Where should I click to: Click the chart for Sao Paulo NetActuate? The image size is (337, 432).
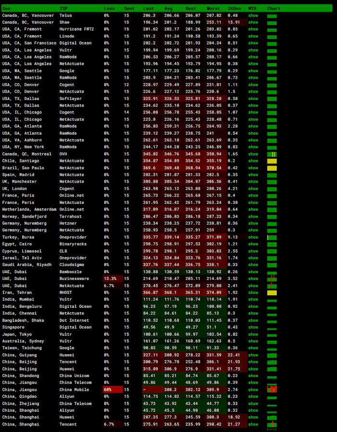coord(272,168)
